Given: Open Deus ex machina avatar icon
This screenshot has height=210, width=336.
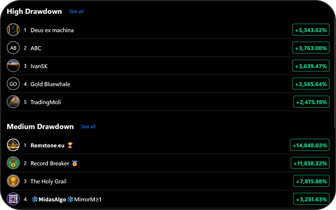Looking at the screenshot, I should pos(13,30).
